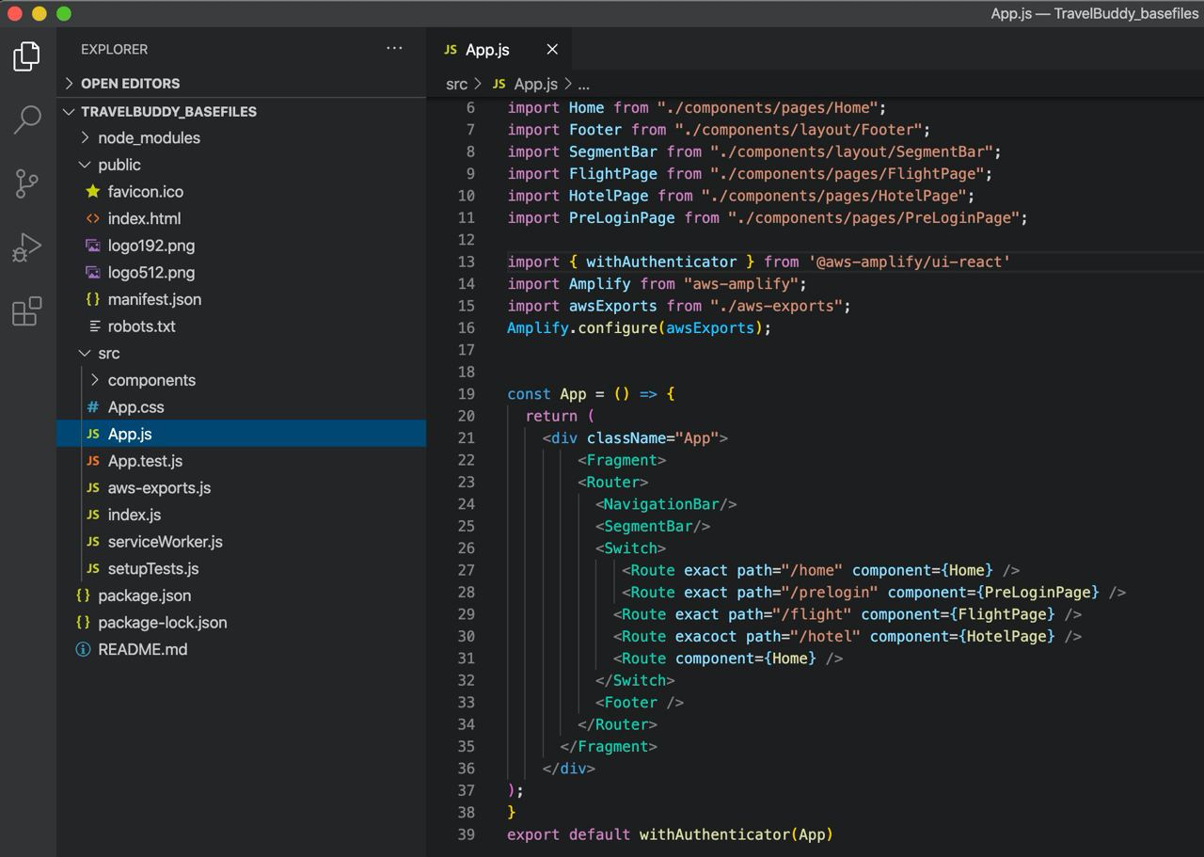Screen dimensions: 1204x857
Task: Click the star icon beside favicon.ico
Action: (92, 192)
